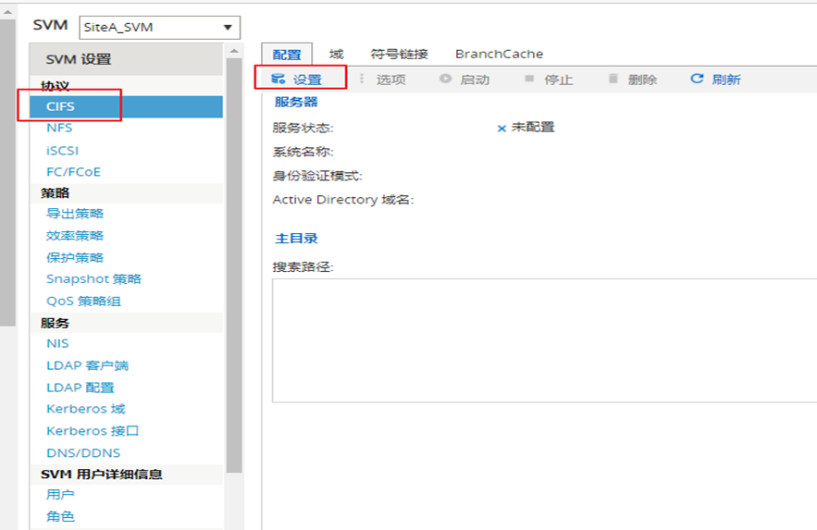Click the 选项 options toolbar icon
Image resolution: width=817 pixels, height=530 pixels.
tap(362, 80)
